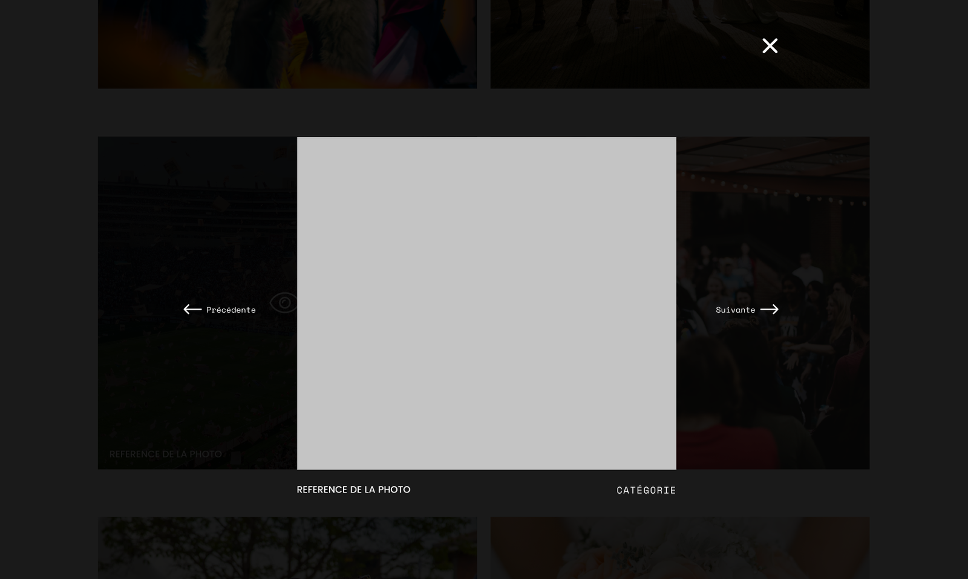Select the "Suivante" text label

click(735, 310)
